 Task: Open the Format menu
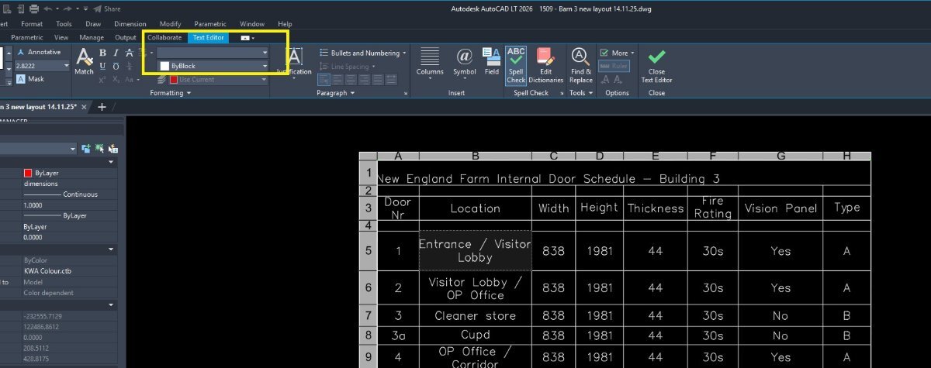click(x=32, y=24)
